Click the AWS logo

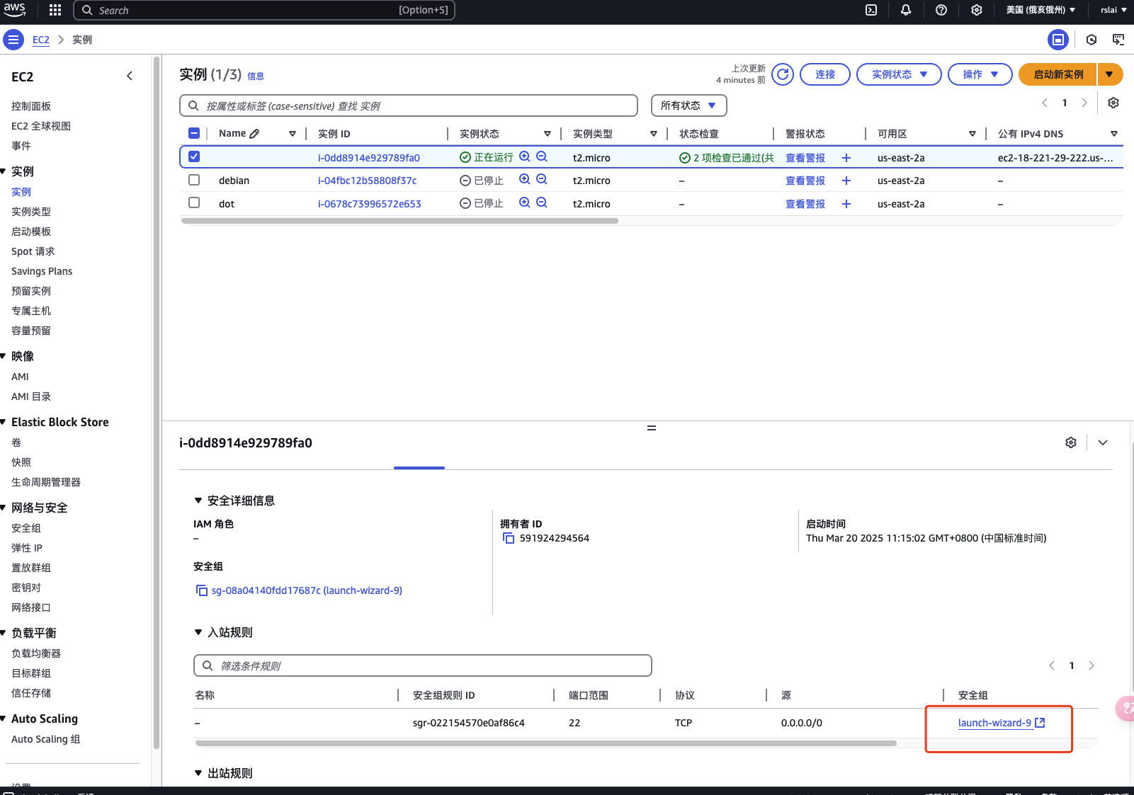pyautogui.click(x=15, y=10)
